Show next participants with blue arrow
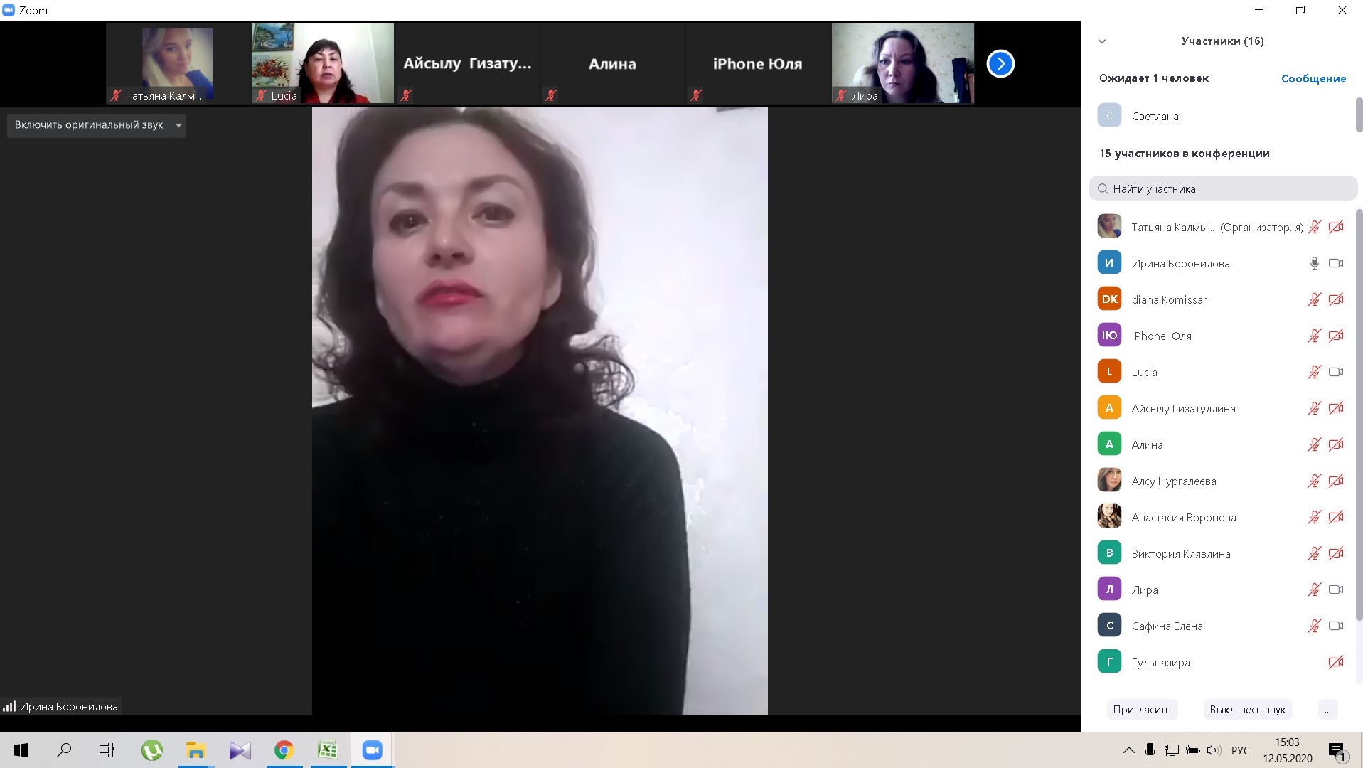This screenshot has height=768, width=1363. (1000, 64)
